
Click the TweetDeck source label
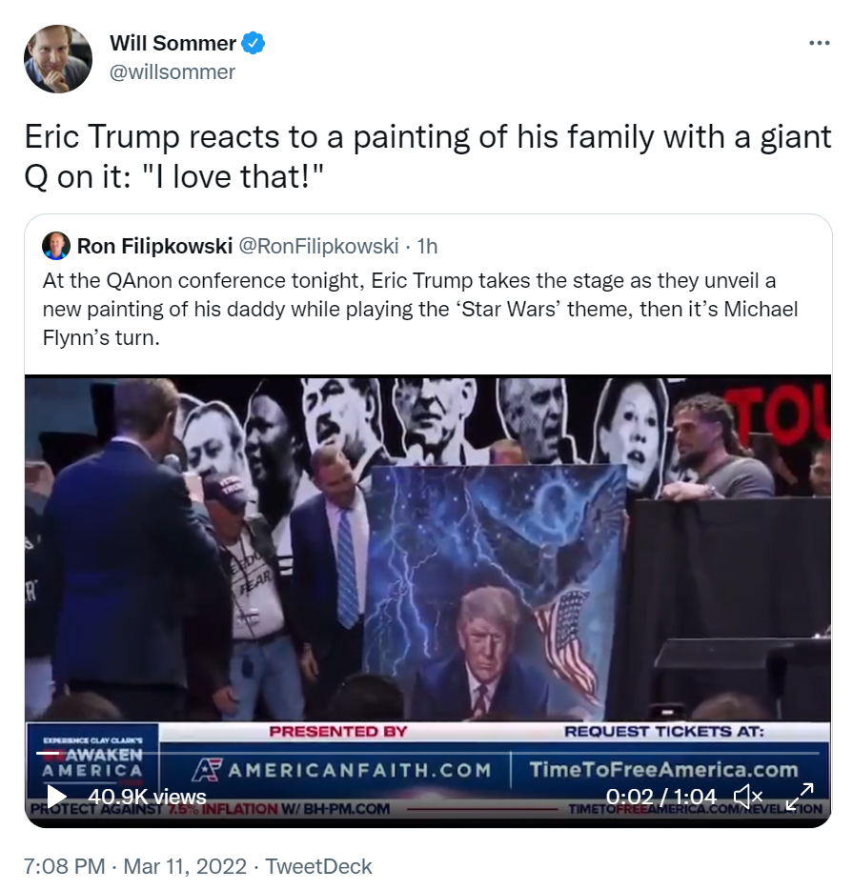click(x=318, y=866)
